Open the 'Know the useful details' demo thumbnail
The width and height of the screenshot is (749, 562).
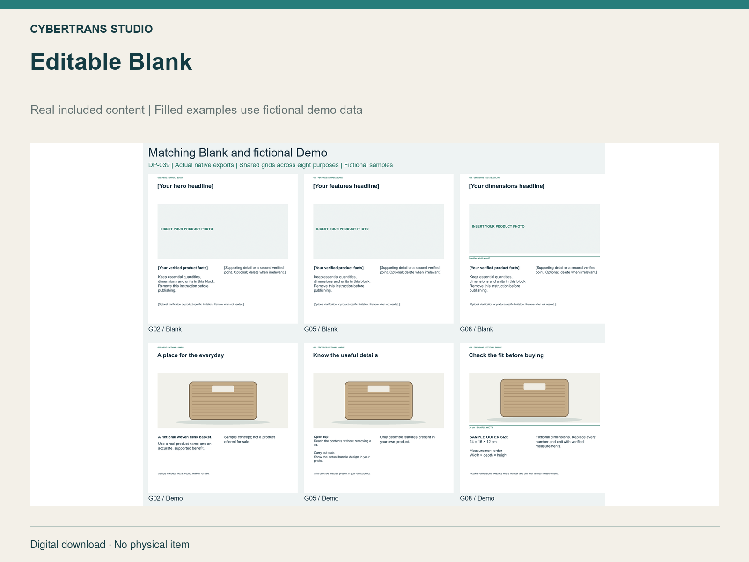coord(379,418)
